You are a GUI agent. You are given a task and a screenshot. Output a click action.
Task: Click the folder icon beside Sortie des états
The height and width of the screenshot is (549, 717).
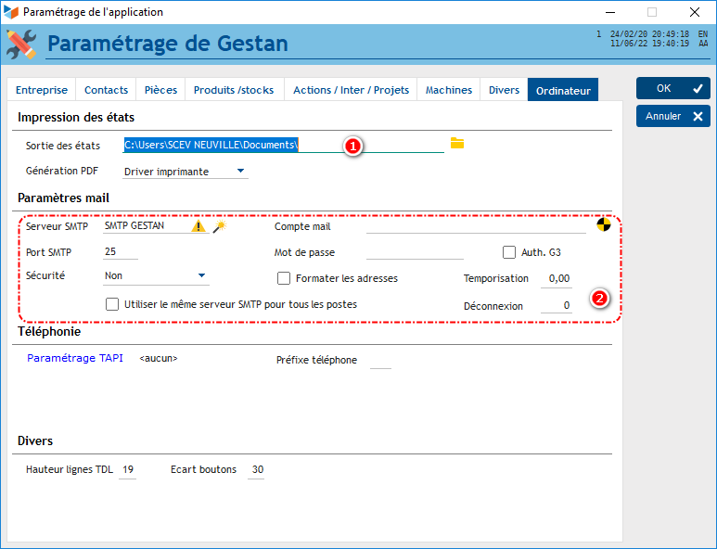coord(456,143)
